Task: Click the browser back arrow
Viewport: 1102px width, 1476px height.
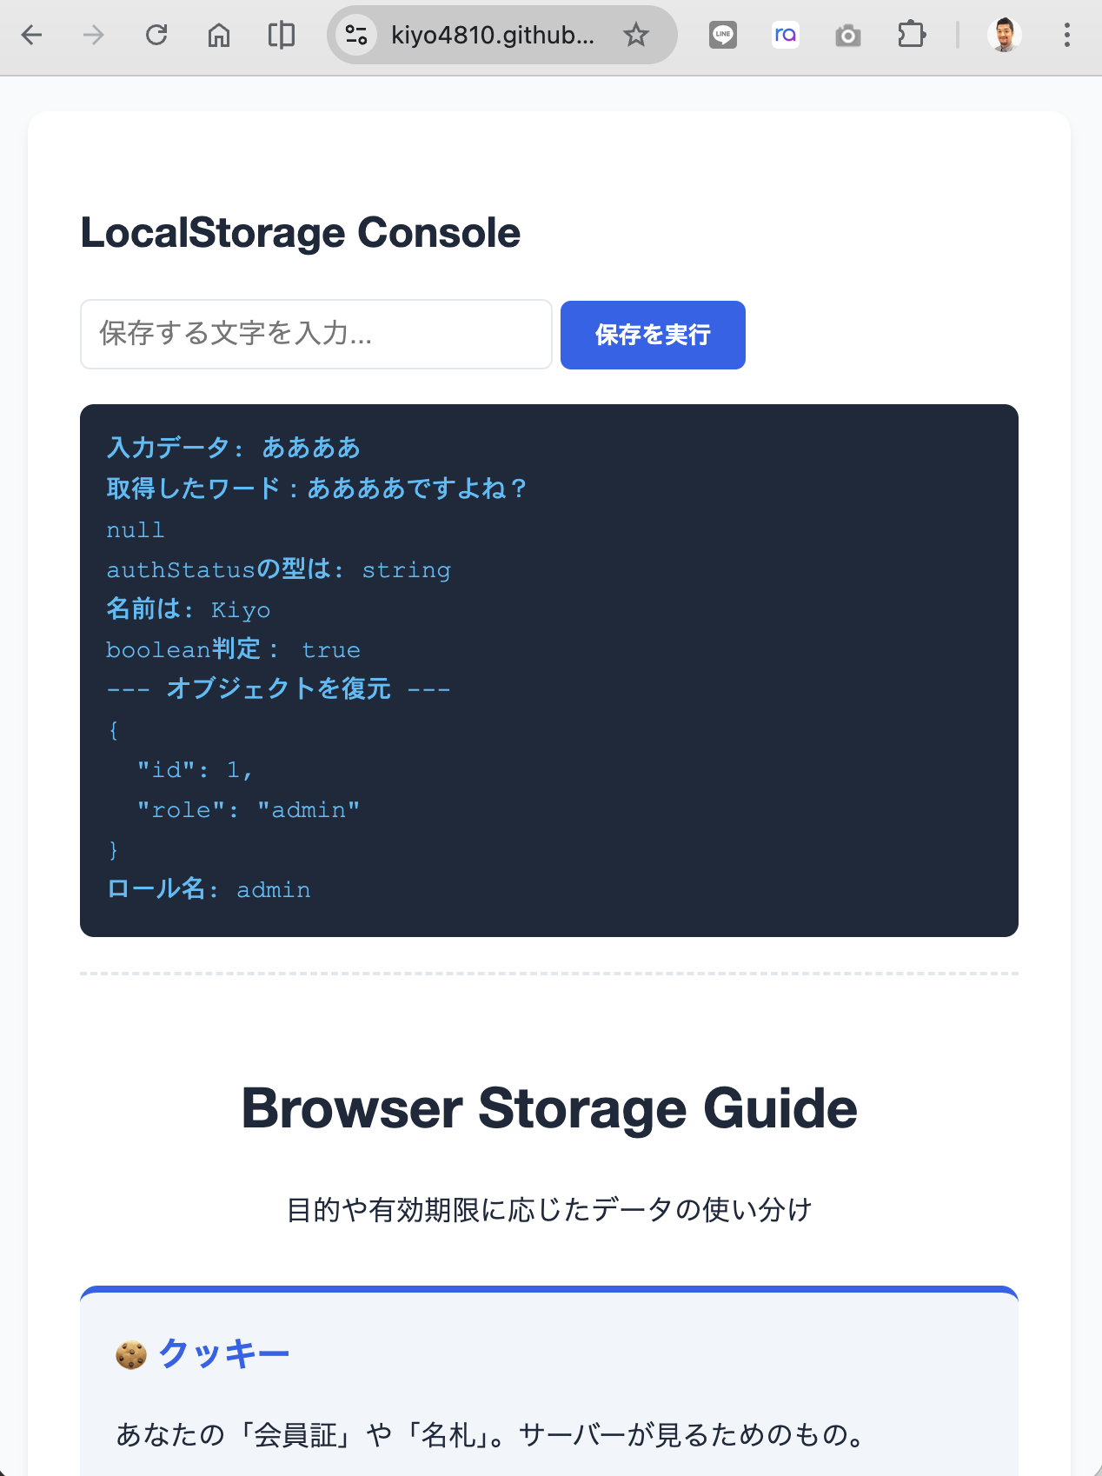Action: point(32,35)
